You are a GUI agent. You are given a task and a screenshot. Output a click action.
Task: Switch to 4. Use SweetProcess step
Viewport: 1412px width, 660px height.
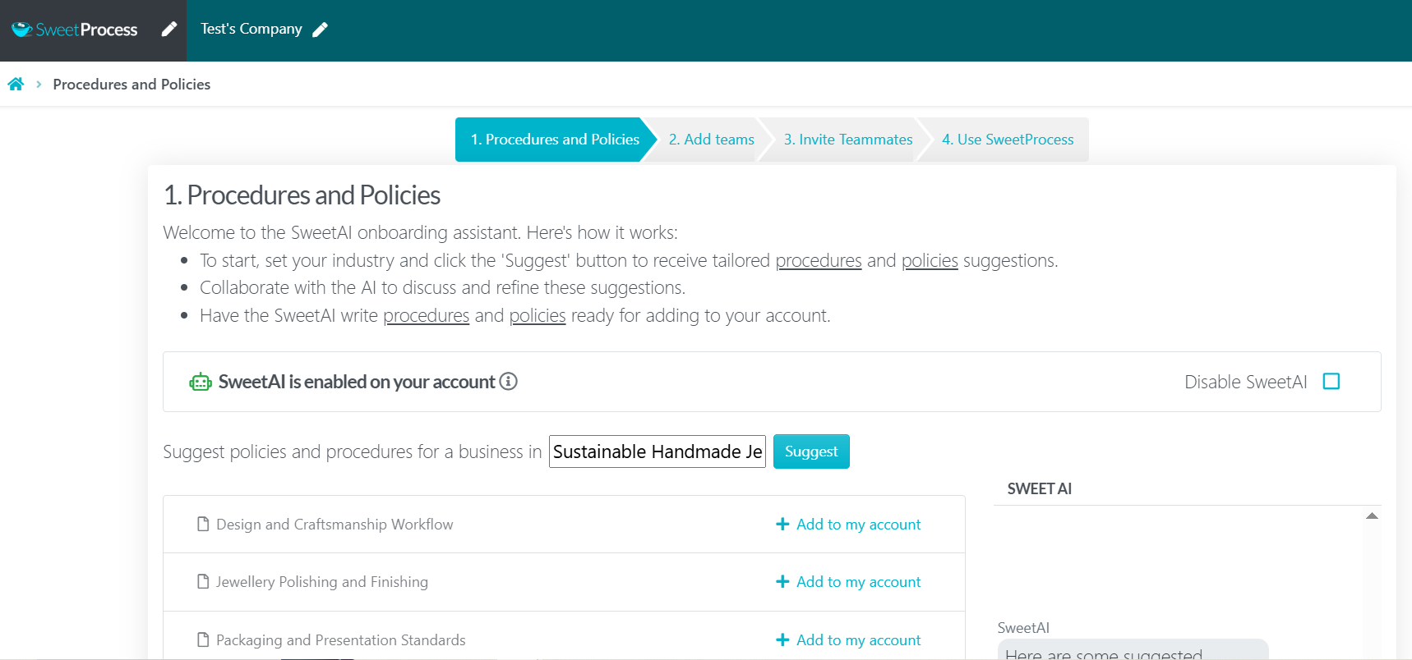click(1007, 140)
